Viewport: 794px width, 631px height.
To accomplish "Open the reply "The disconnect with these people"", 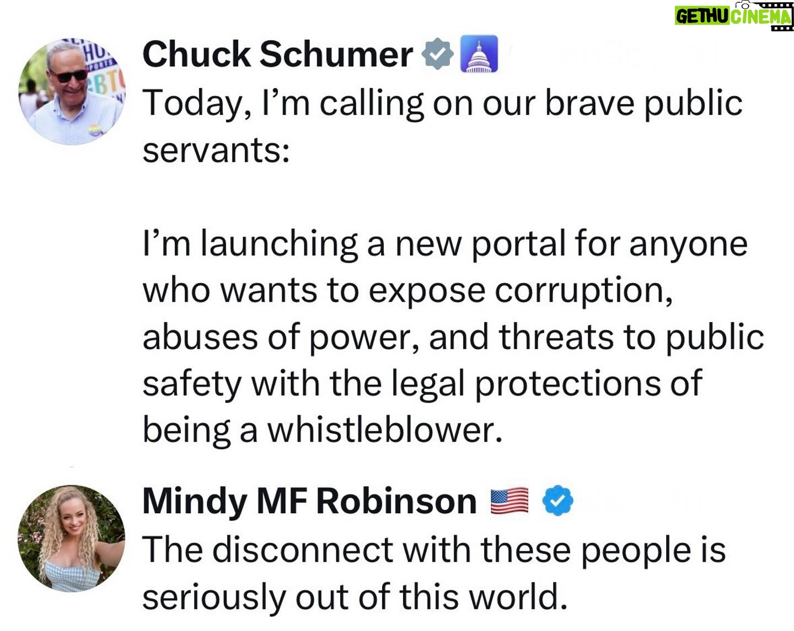I will coord(433,550).
